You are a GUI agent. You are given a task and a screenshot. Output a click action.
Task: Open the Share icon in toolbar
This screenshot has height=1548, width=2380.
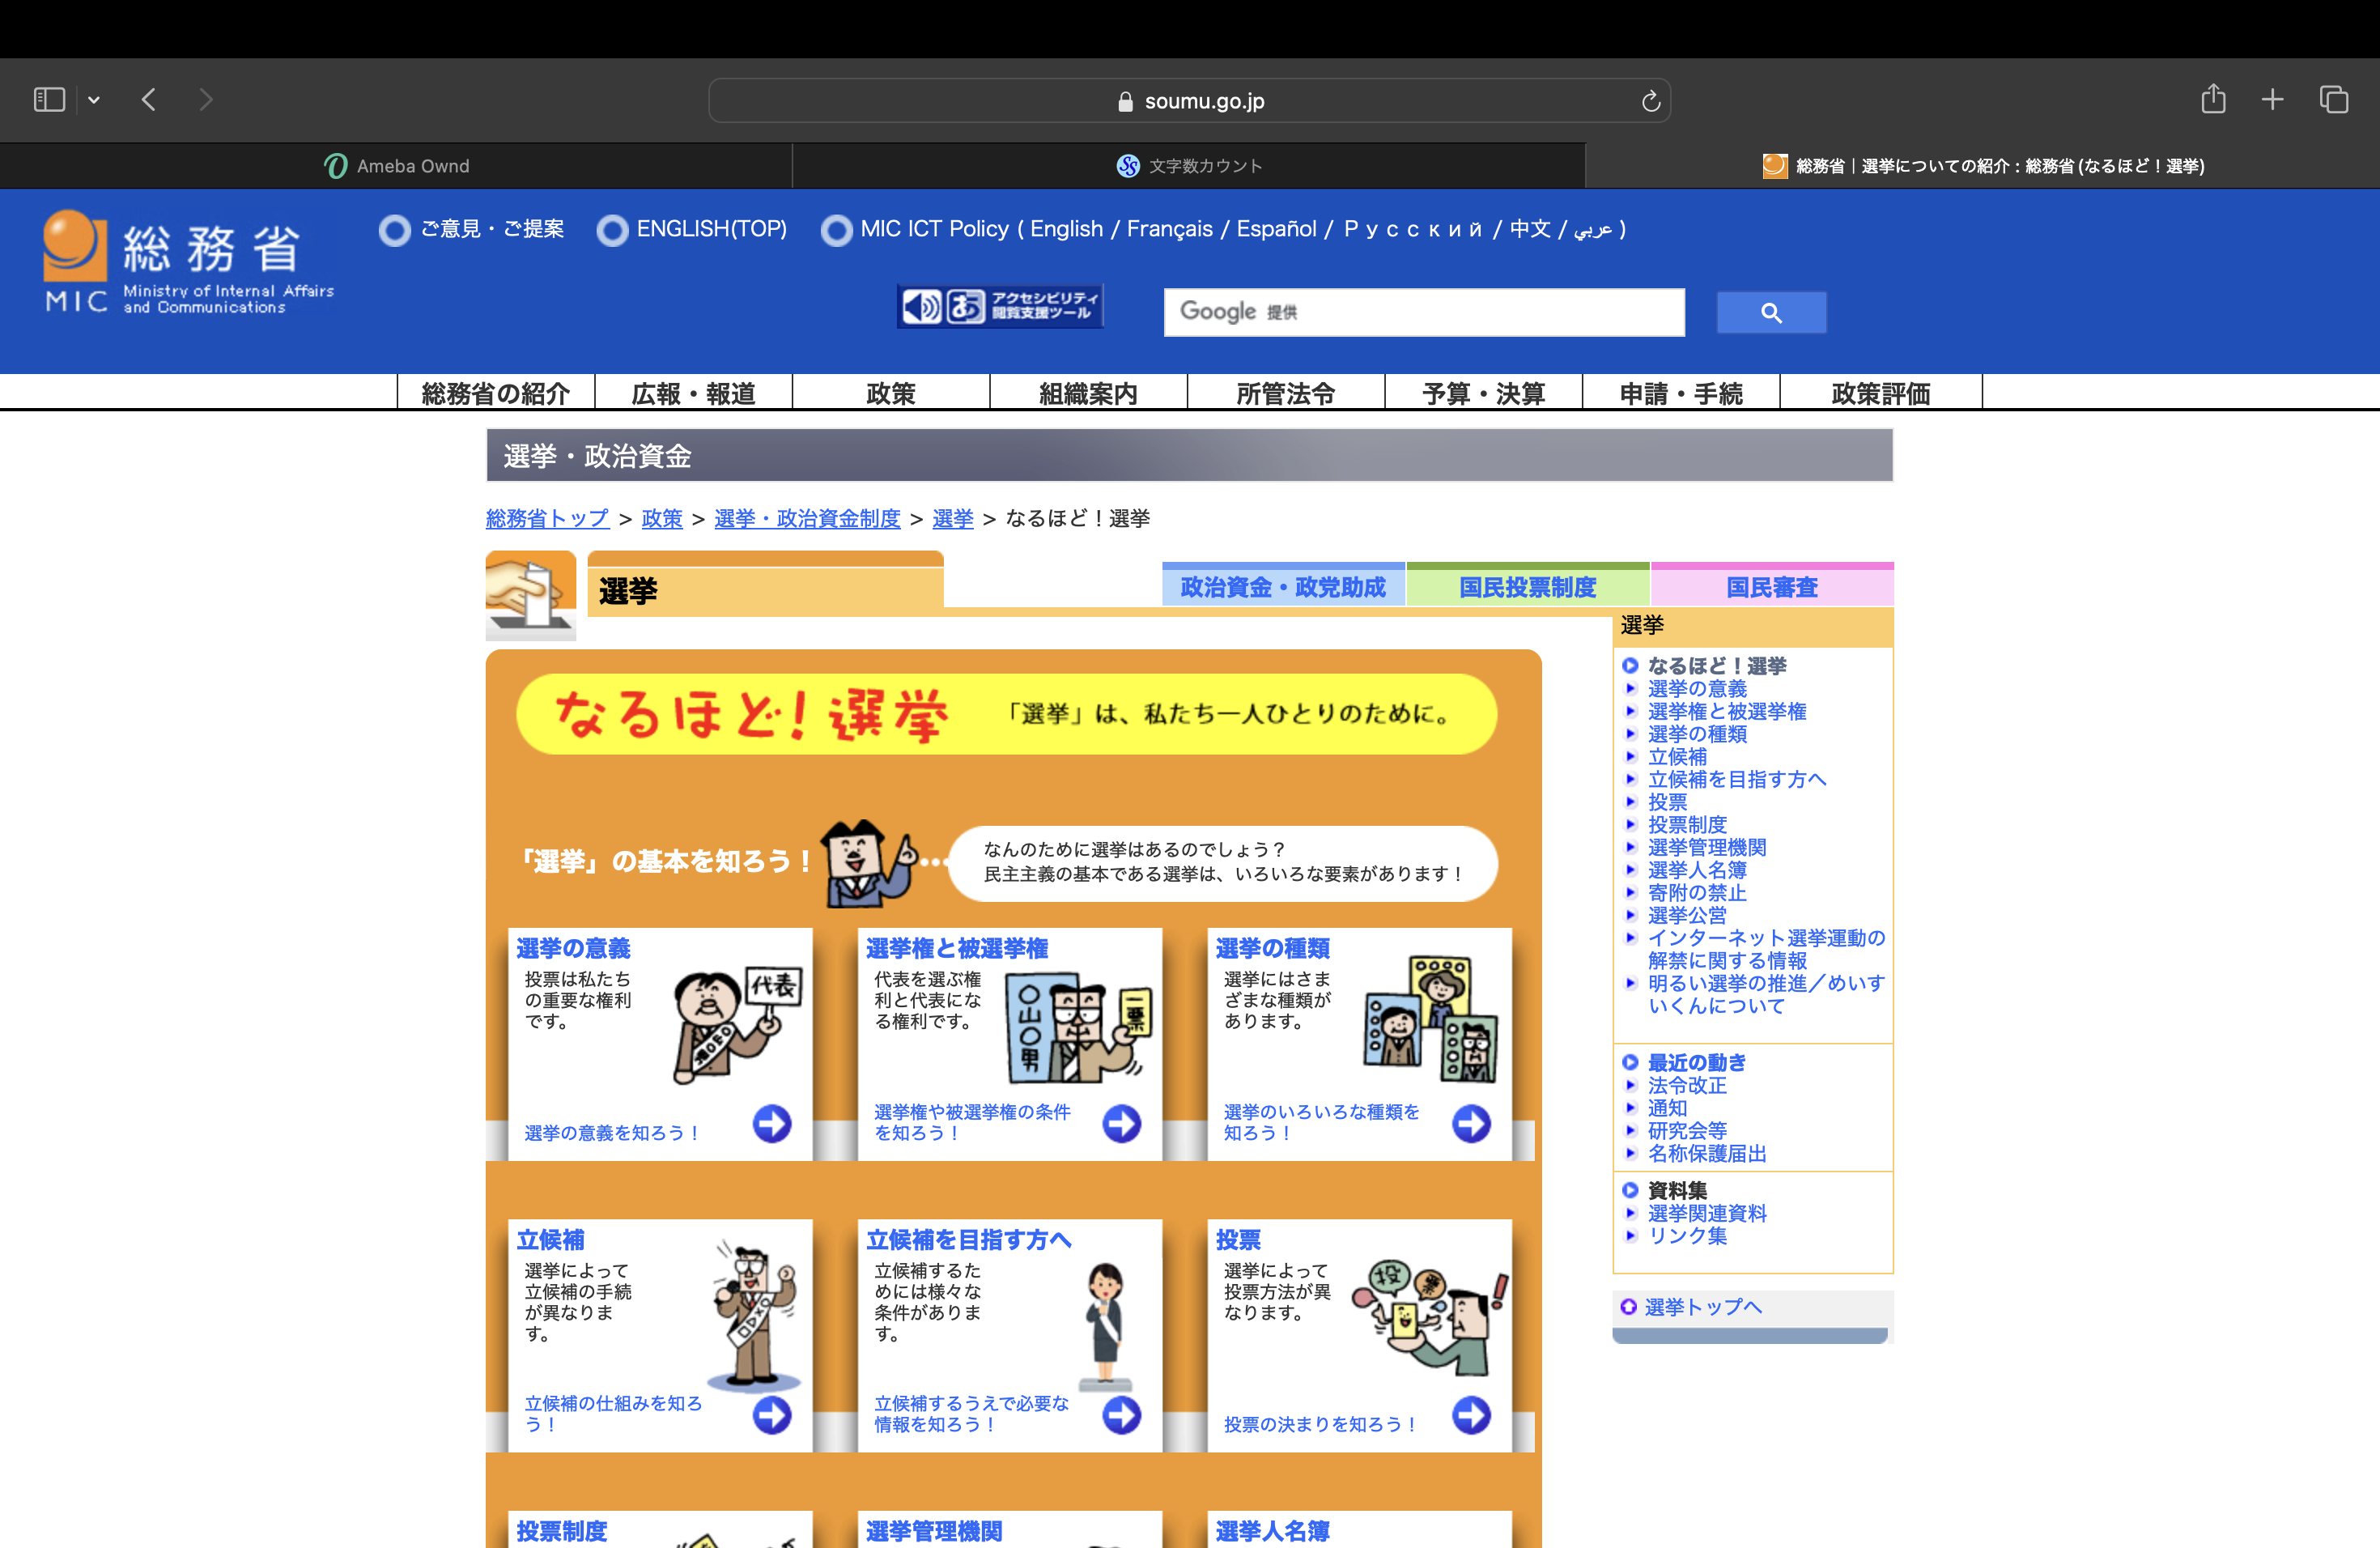click(2213, 99)
